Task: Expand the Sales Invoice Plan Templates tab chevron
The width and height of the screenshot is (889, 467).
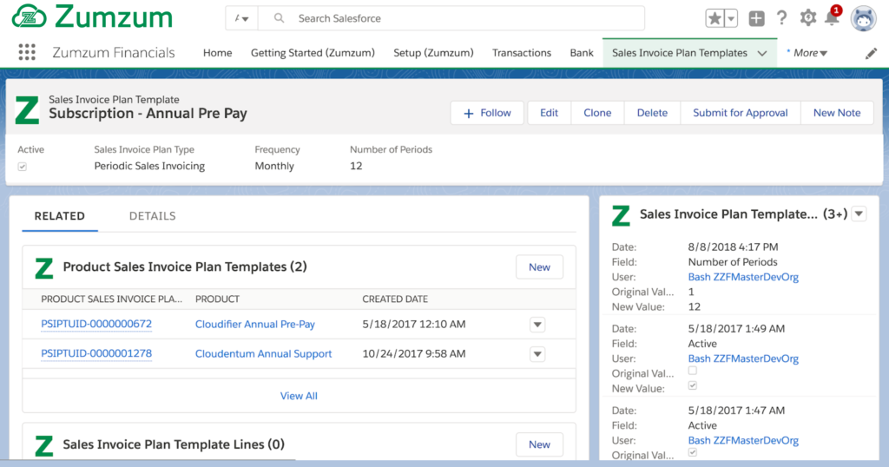Action: click(x=762, y=53)
